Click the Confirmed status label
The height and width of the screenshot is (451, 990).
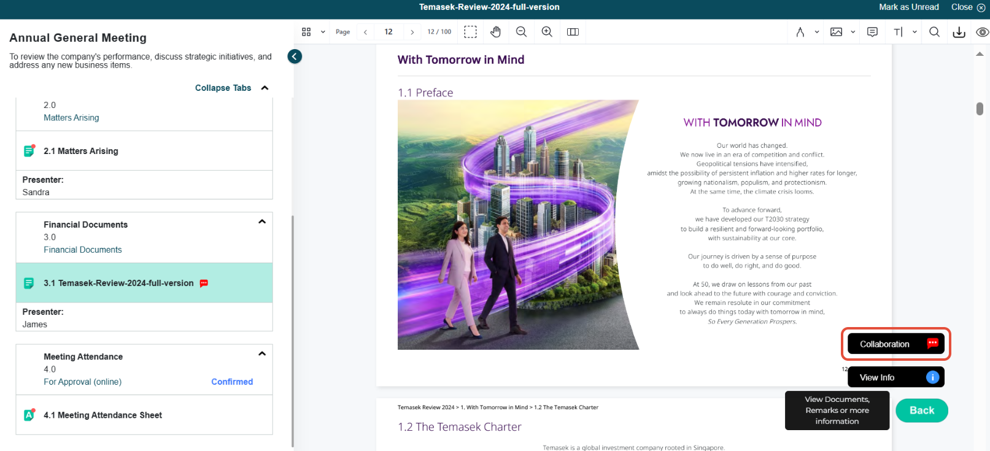[x=232, y=382]
